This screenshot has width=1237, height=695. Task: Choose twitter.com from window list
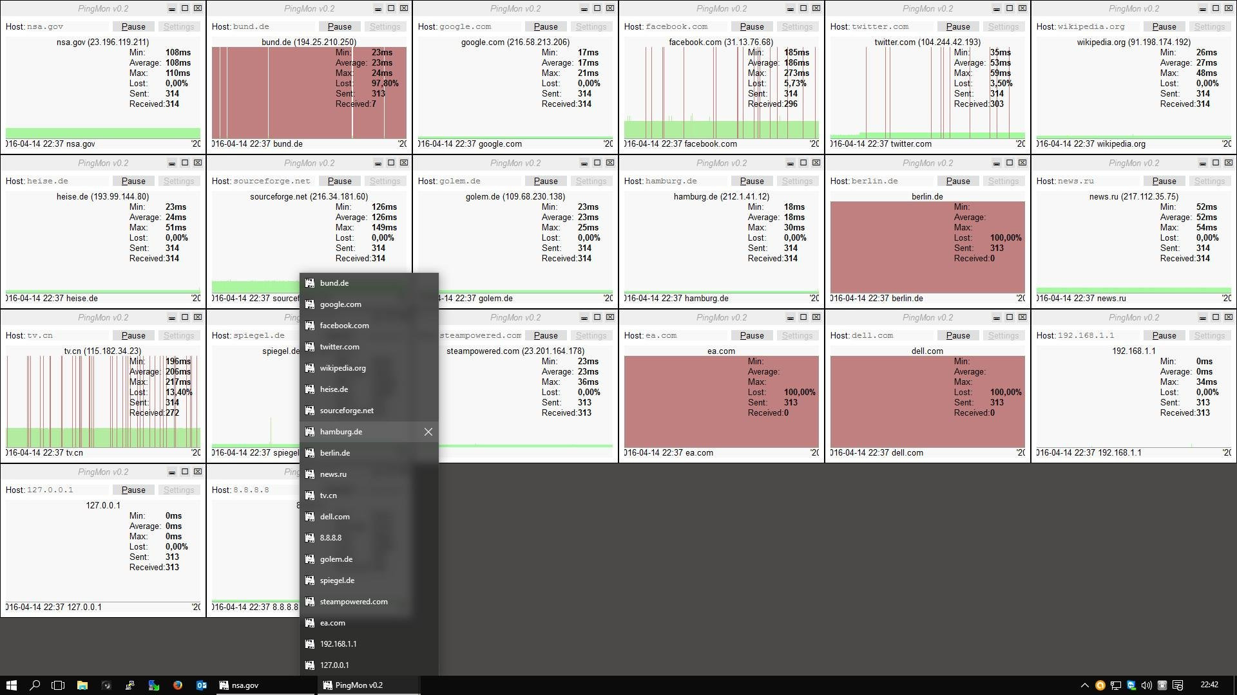[x=369, y=347]
